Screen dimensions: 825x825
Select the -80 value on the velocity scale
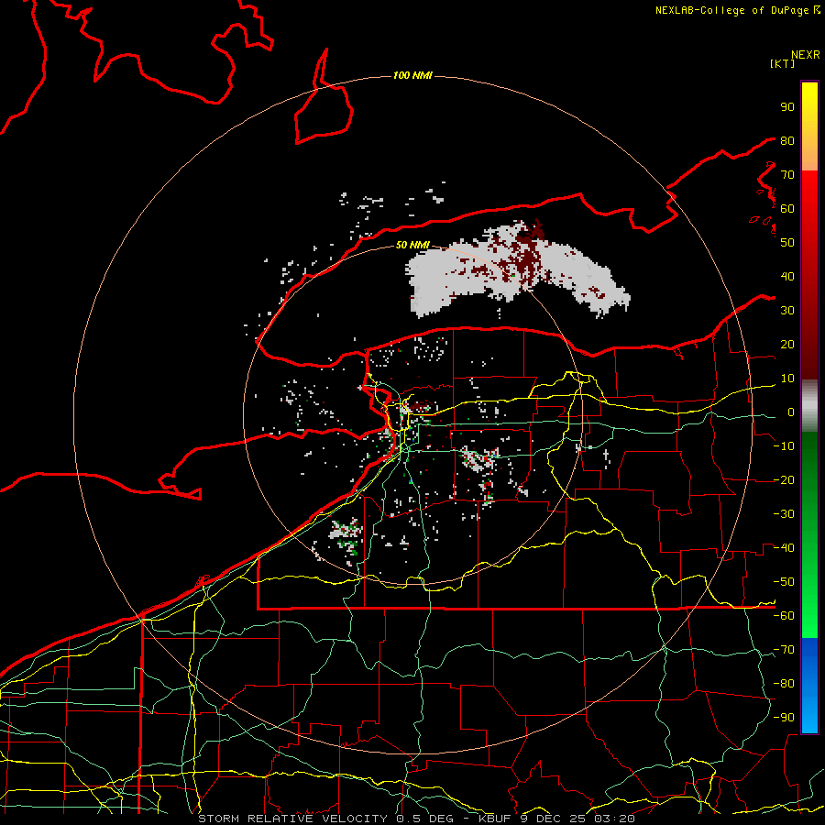[x=784, y=684]
